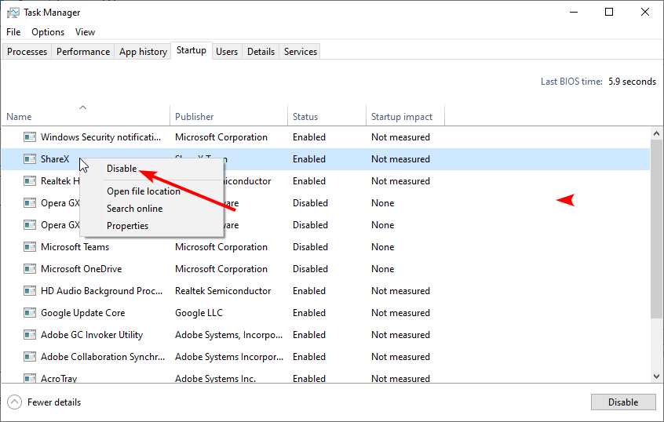Select Properties in the context menu

127,226
